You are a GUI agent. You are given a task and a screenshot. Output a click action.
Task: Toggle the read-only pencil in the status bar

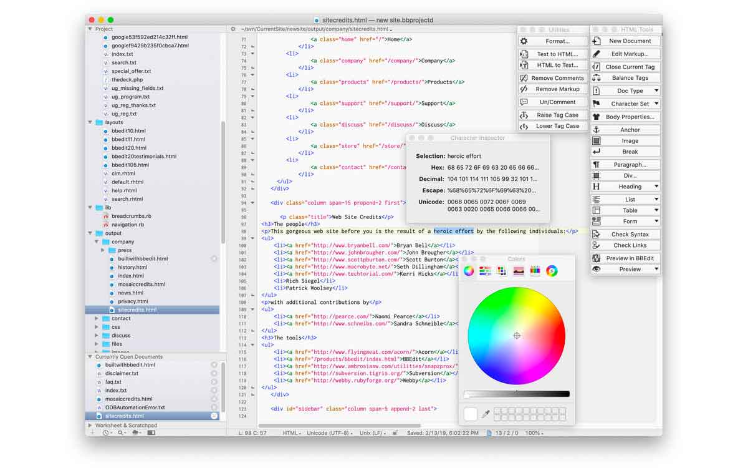(395, 431)
